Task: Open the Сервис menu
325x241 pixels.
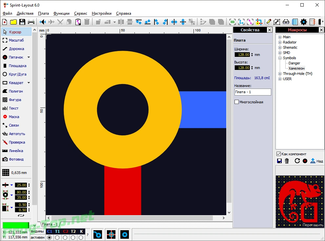Action: click(80, 13)
